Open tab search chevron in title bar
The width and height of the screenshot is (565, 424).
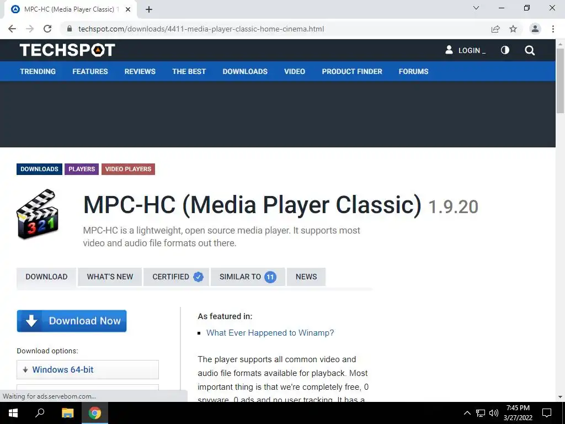click(x=476, y=8)
